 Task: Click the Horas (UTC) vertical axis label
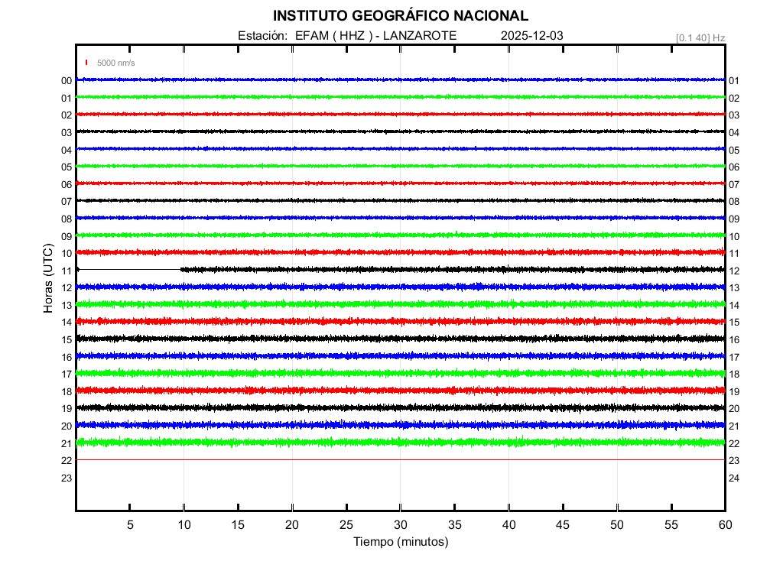(48, 279)
